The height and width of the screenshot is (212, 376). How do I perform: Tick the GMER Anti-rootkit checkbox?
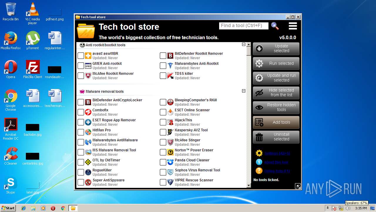81,66
